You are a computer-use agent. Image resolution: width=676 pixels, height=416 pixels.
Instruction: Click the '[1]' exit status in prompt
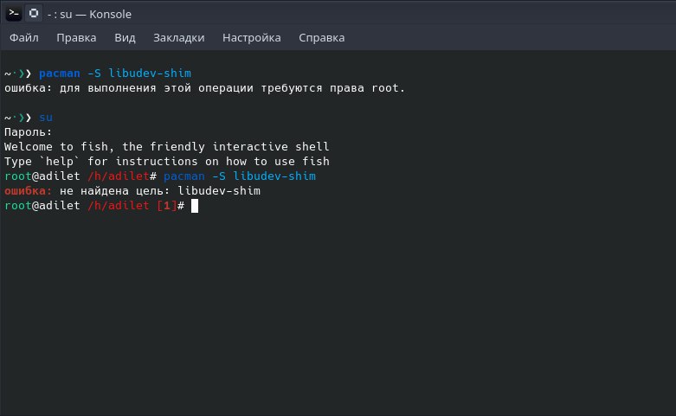(x=167, y=206)
